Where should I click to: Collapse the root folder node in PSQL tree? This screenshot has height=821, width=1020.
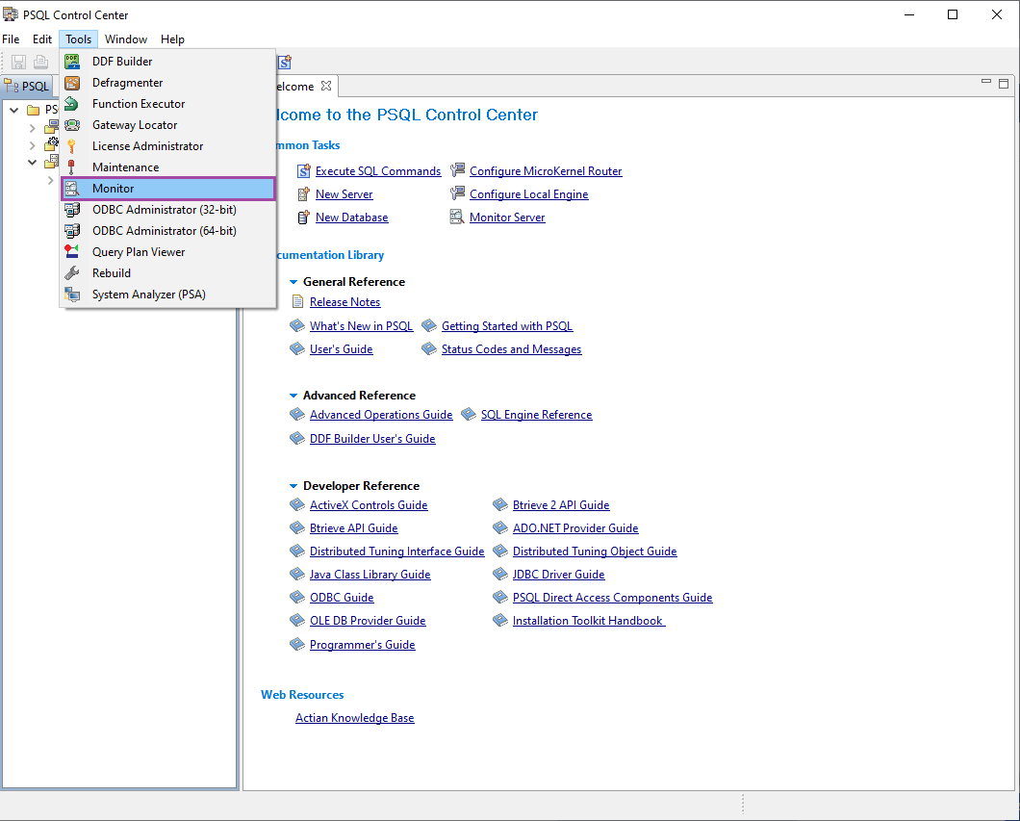(x=14, y=110)
